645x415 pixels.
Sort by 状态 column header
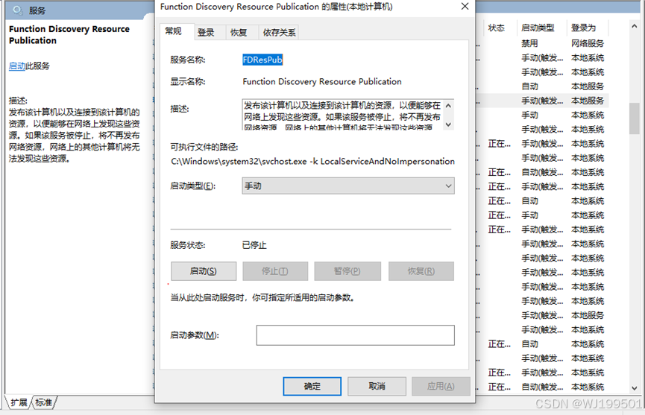point(496,28)
